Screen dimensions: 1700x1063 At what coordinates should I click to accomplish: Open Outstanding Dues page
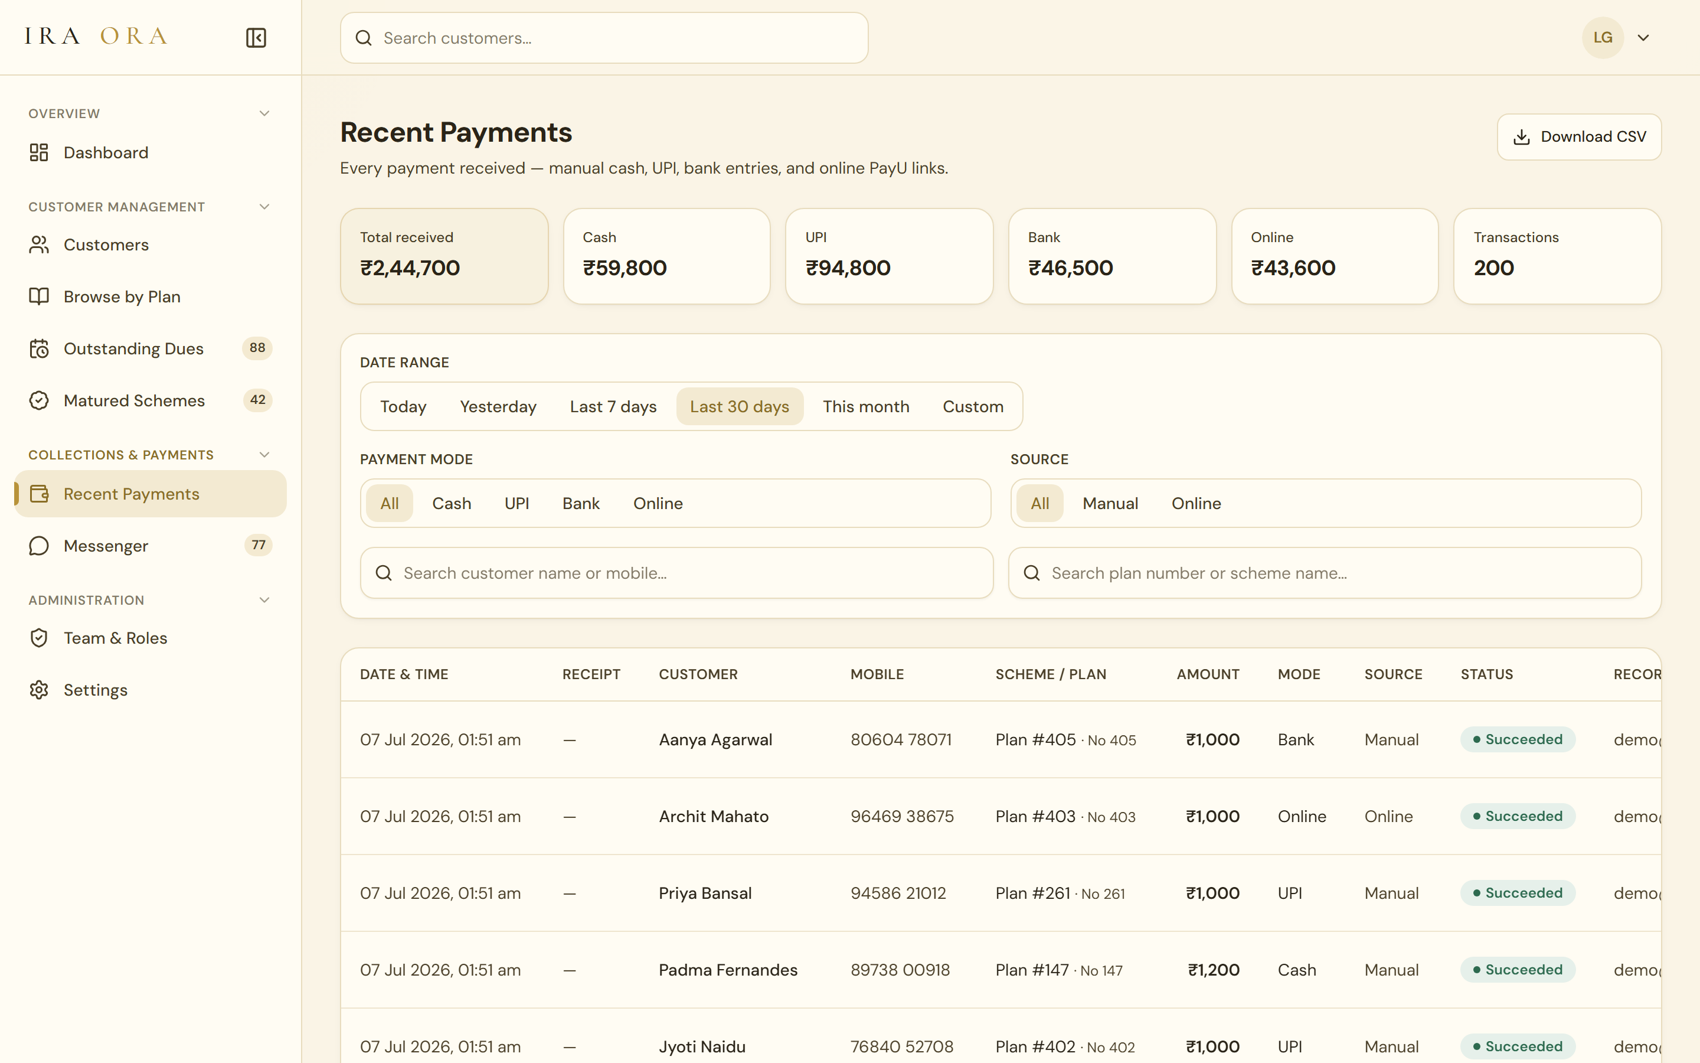tap(151, 348)
